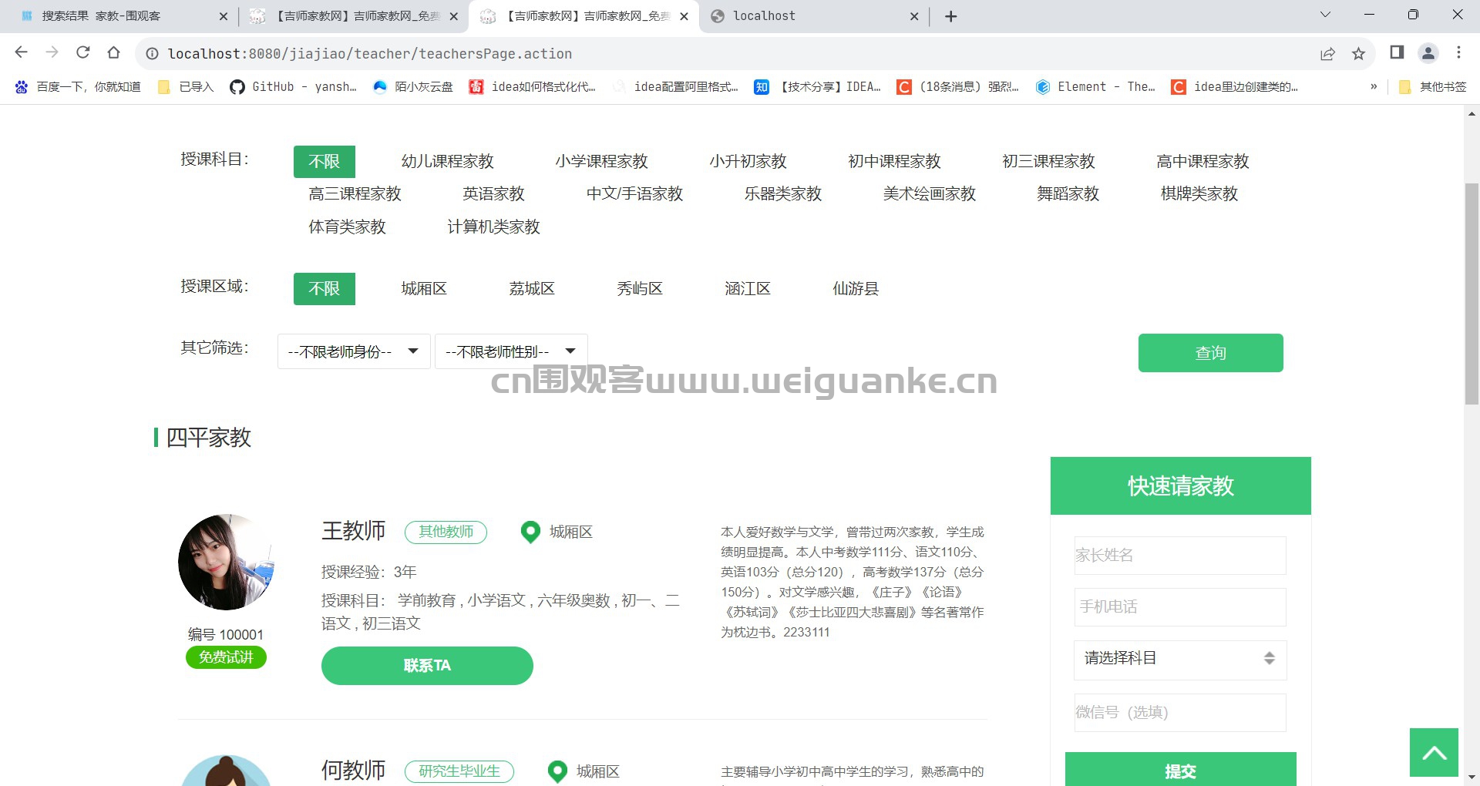The image size is (1480, 786).
Task: Bookmark this page with the star icon
Action: (x=1358, y=53)
